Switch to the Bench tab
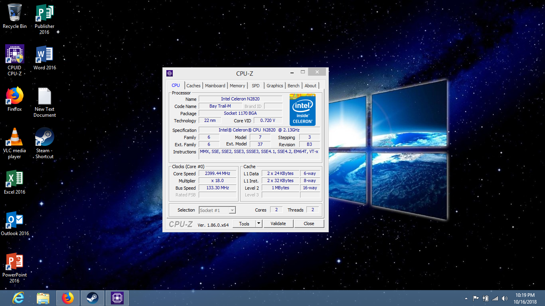Viewport: 545px width, 306px height. click(294, 86)
